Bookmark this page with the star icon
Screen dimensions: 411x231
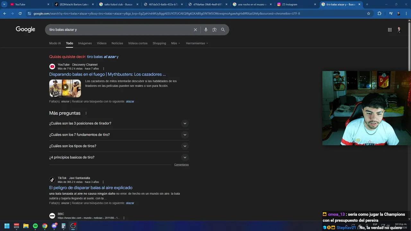pos(369,13)
